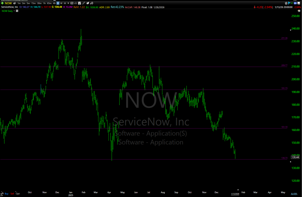302x197 pixels.
Task: Select the 4h timeframe
Action: [x=54, y=3]
